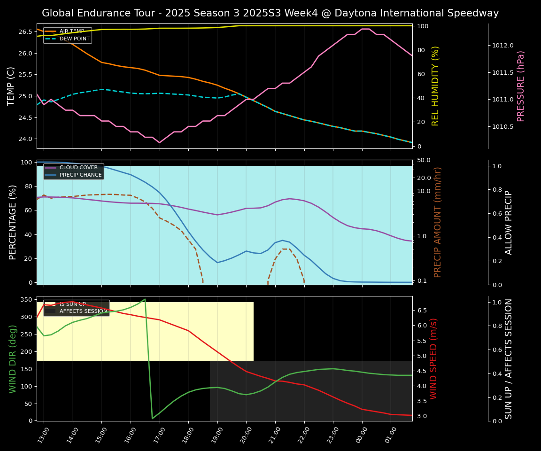Screen dimensions: 541x451
Task: Click the 1012.0 pressure tick value
Action: (502, 46)
